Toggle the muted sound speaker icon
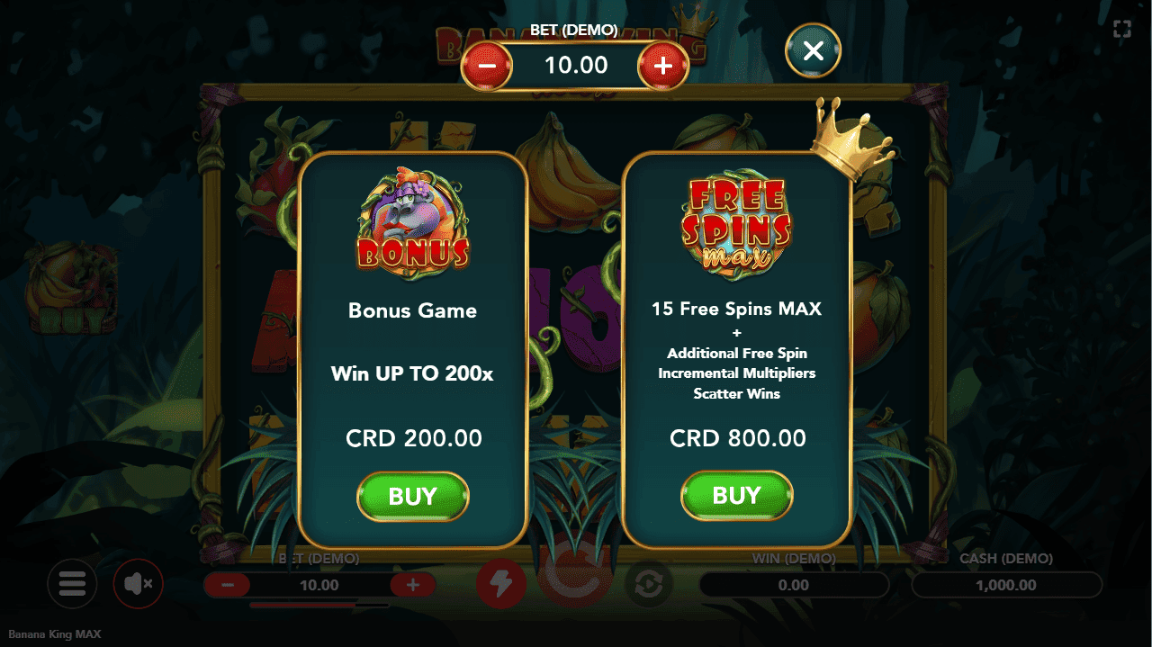Screen dimensions: 1152x647 139,584
